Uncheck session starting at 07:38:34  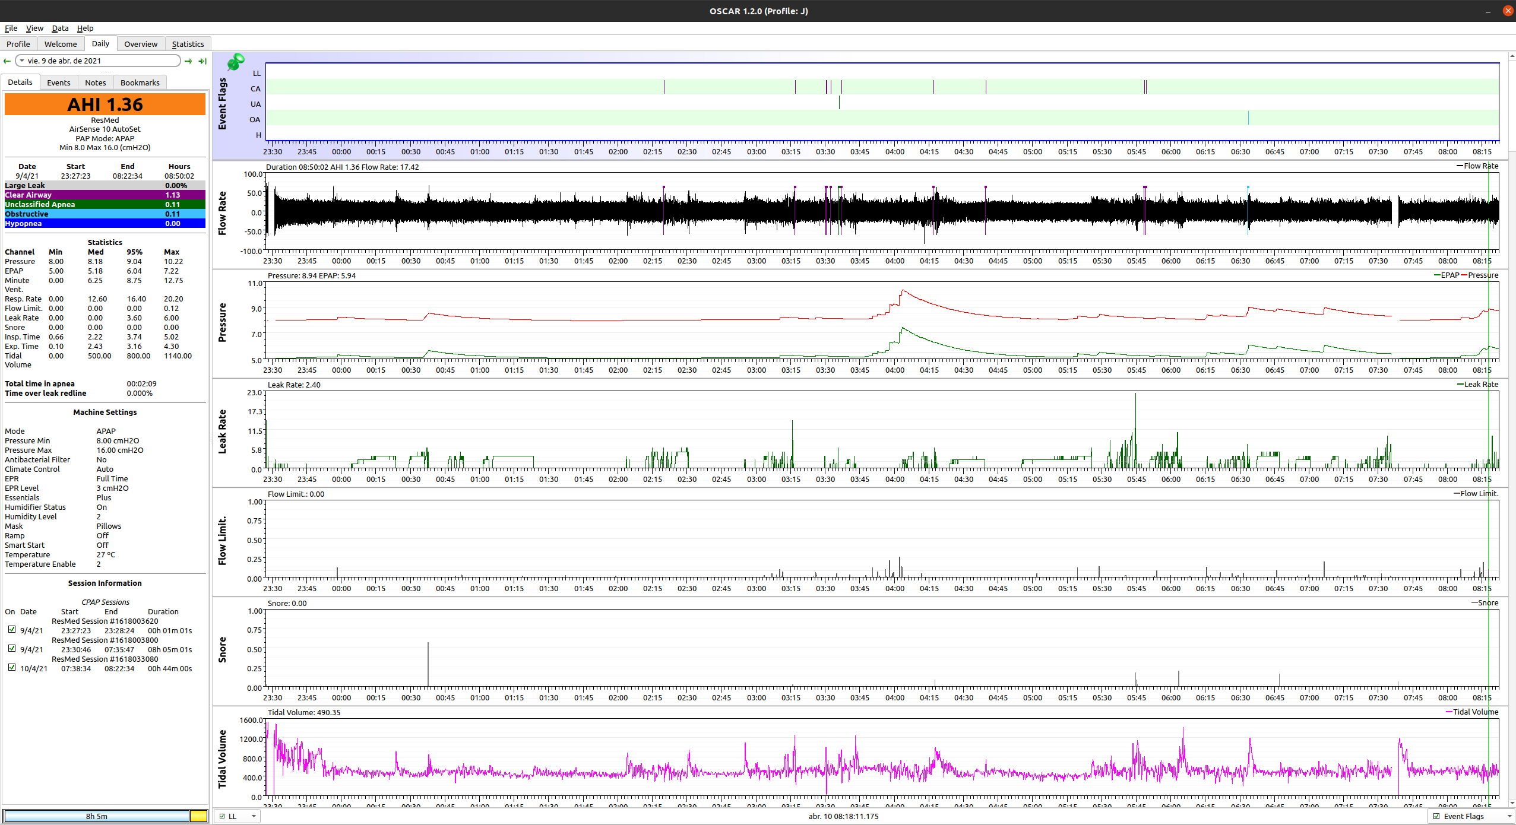click(12, 668)
